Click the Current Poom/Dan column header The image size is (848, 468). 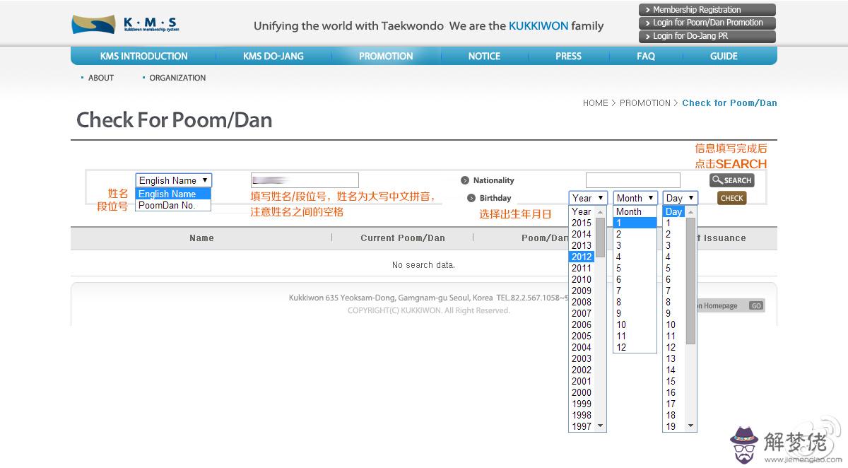(x=403, y=238)
